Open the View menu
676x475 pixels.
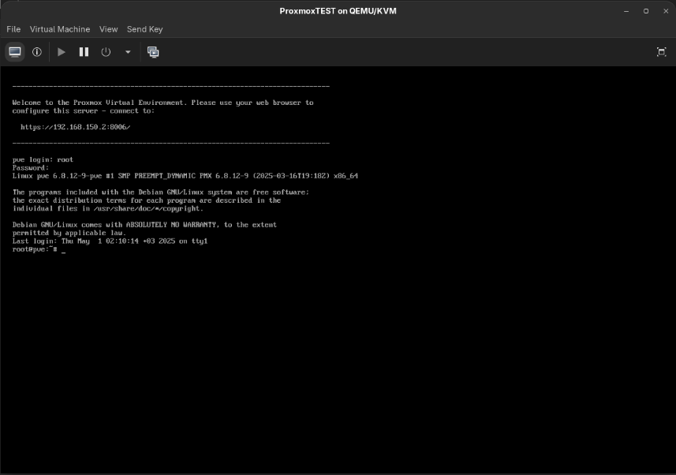(108, 29)
